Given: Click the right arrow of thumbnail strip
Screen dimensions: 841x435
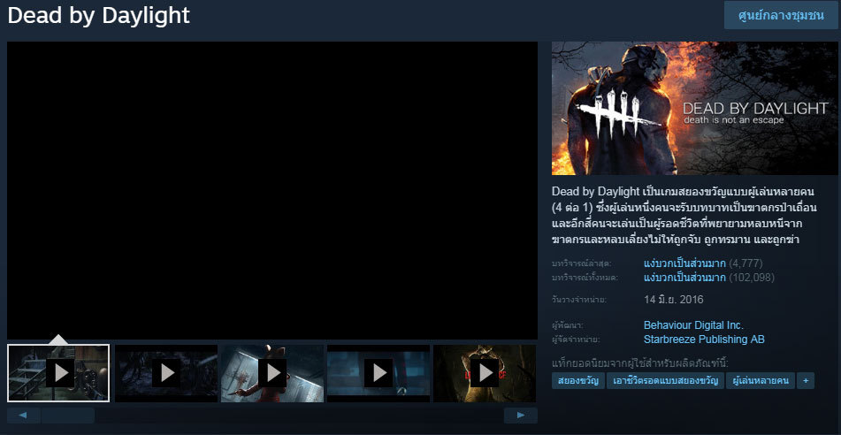Looking at the screenshot, I should point(520,416).
